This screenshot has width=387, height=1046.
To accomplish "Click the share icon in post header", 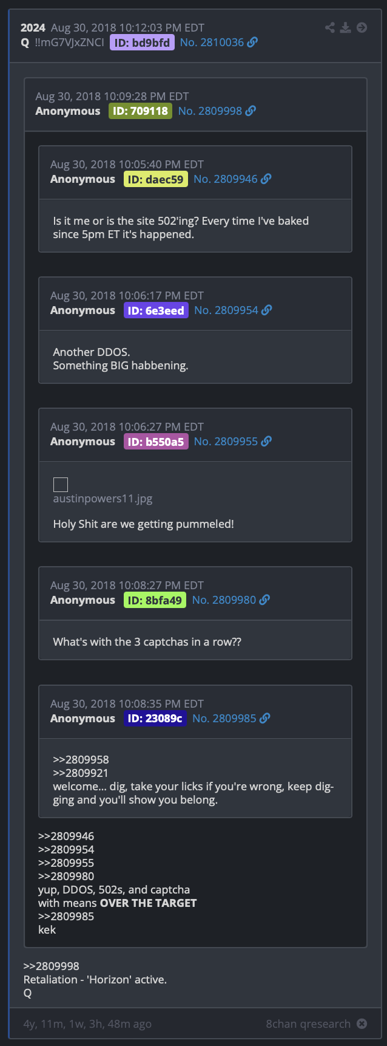I will click(x=330, y=27).
